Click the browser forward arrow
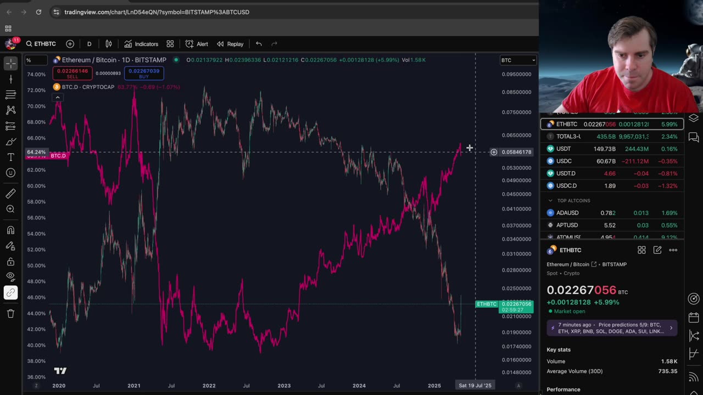Image resolution: width=703 pixels, height=395 pixels. [x=24, y=12]
